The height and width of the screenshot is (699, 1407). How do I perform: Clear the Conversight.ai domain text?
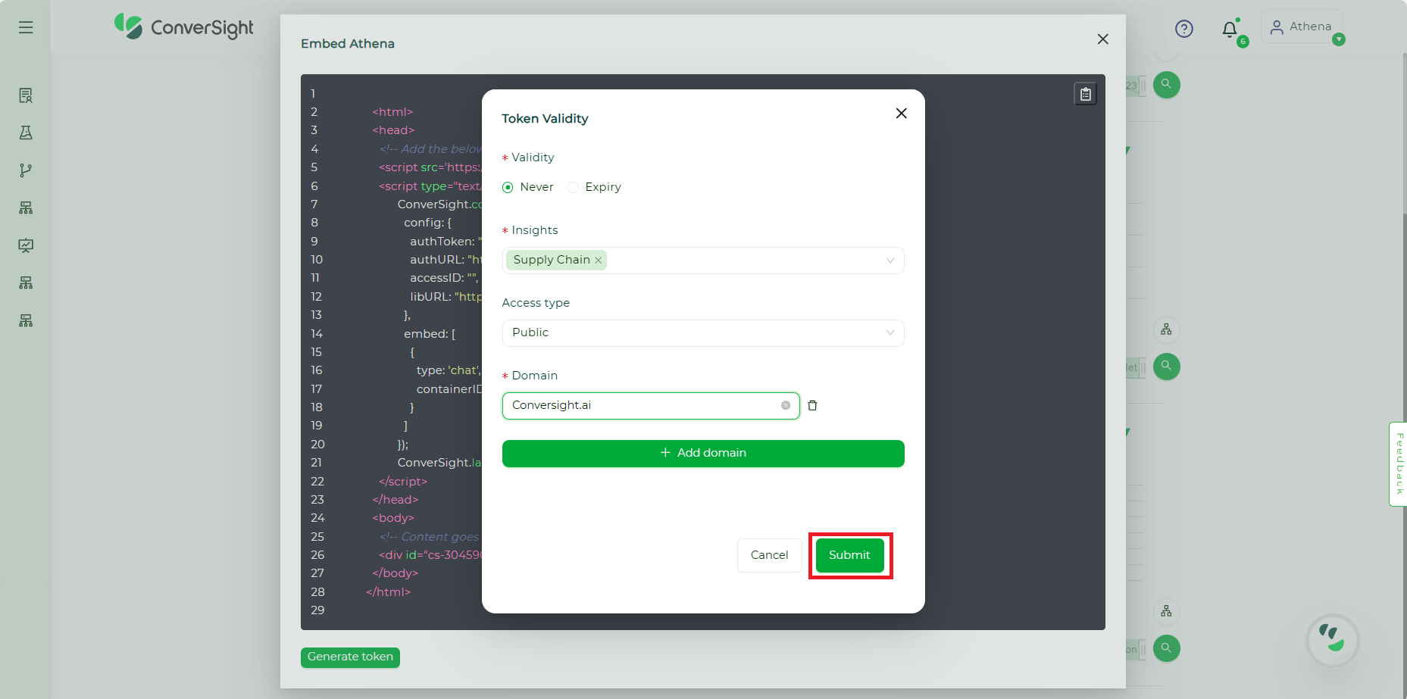click(x=786, y=406)
